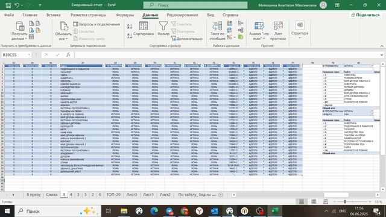Switch to Page Break Preview icon
The width and height of the screenshot is (386, 217).
pos(326,201)
